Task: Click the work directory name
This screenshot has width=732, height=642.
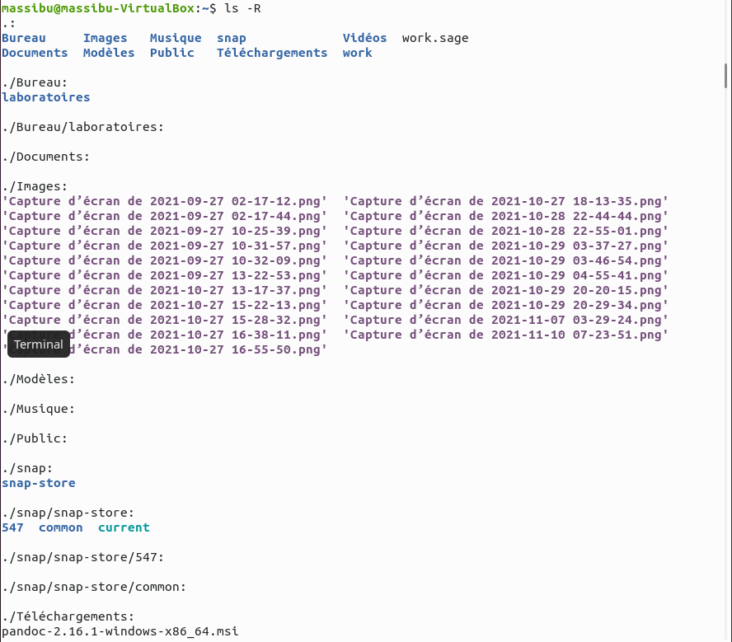Action: point(357,54)
